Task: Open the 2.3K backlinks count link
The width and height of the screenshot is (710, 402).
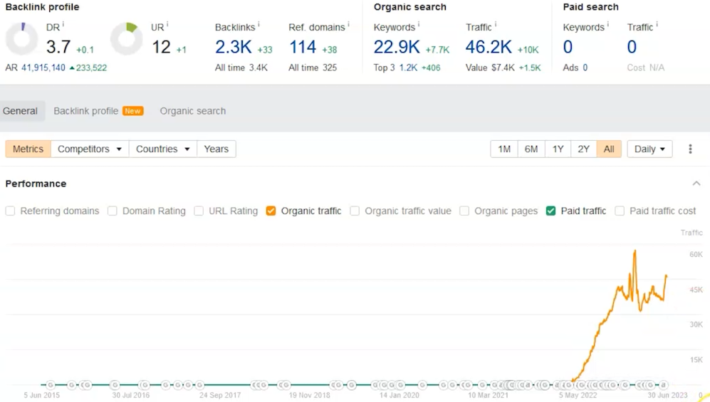Action: click(233, 48)
